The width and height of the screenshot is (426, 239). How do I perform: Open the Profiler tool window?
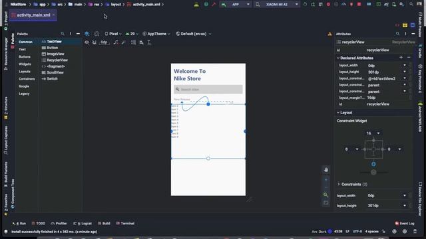point(59,224)
